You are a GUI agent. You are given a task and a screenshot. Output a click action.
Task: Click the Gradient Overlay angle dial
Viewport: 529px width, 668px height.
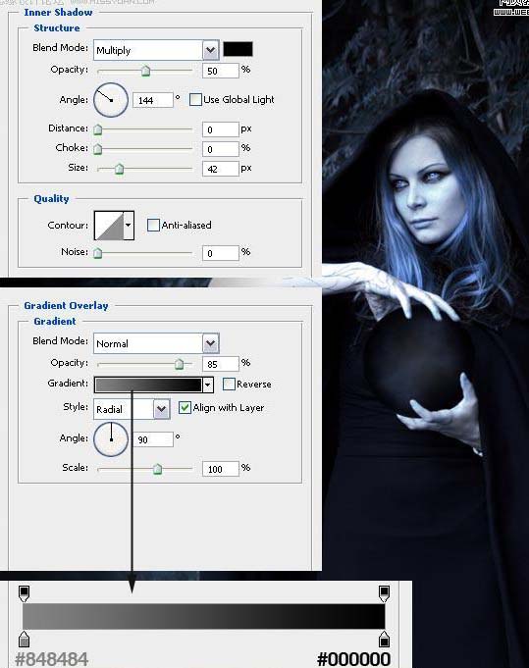pos(111,439)
